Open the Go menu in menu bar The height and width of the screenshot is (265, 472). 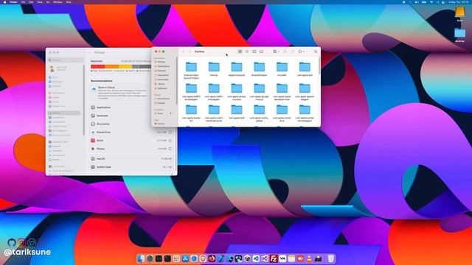48,1
